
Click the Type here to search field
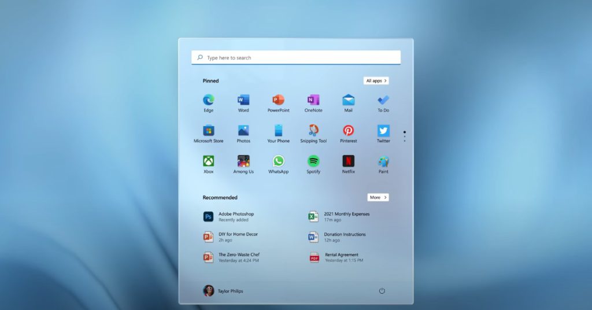click(x=295, y=58)
